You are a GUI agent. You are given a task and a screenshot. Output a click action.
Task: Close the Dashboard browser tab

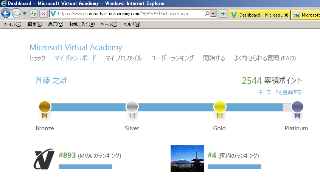click(x=286, y=15)
